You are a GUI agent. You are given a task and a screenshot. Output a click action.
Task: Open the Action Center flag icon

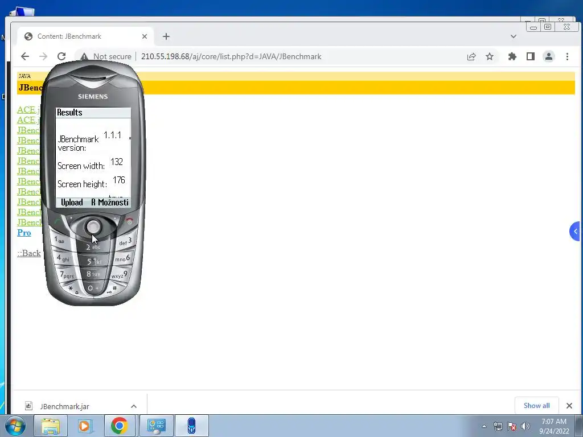[512, 426]
